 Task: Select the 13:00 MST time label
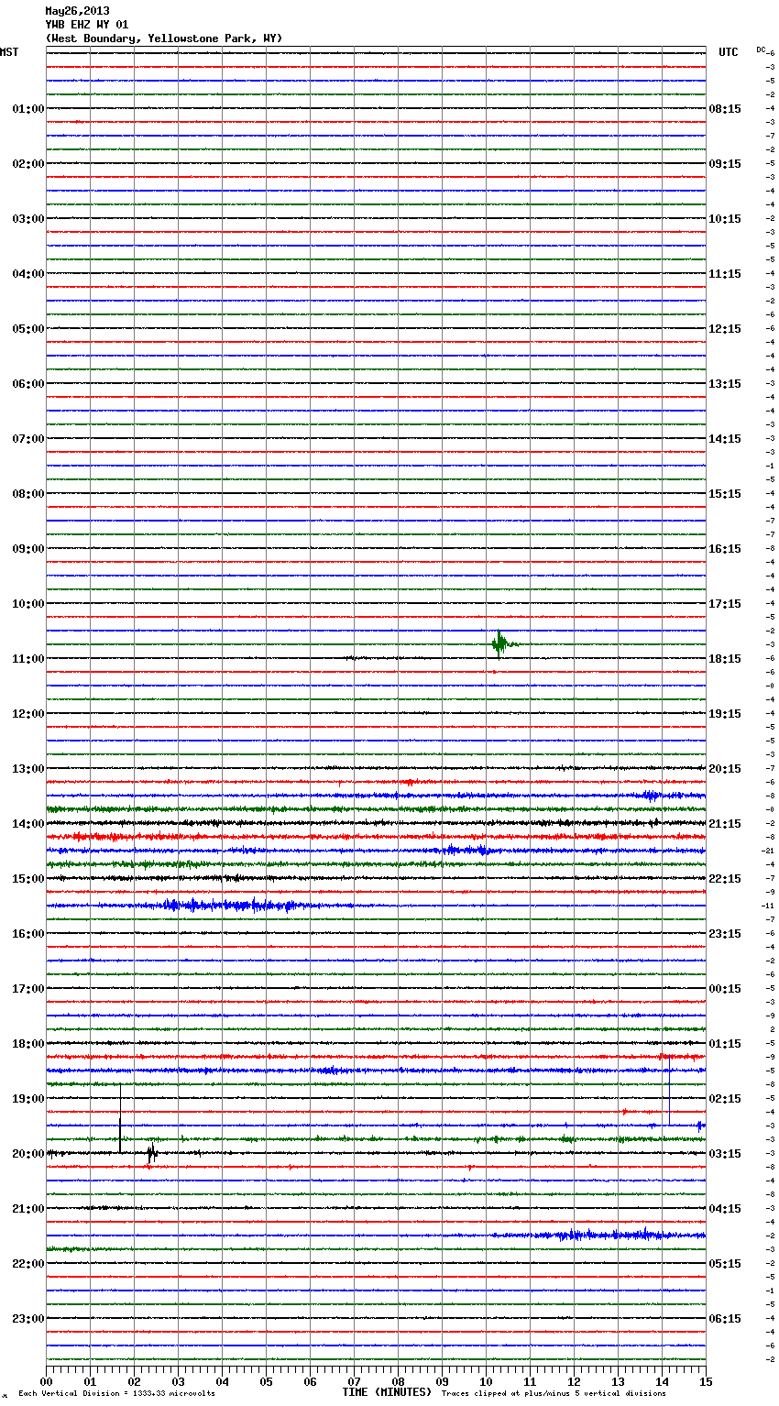[28, 768]
